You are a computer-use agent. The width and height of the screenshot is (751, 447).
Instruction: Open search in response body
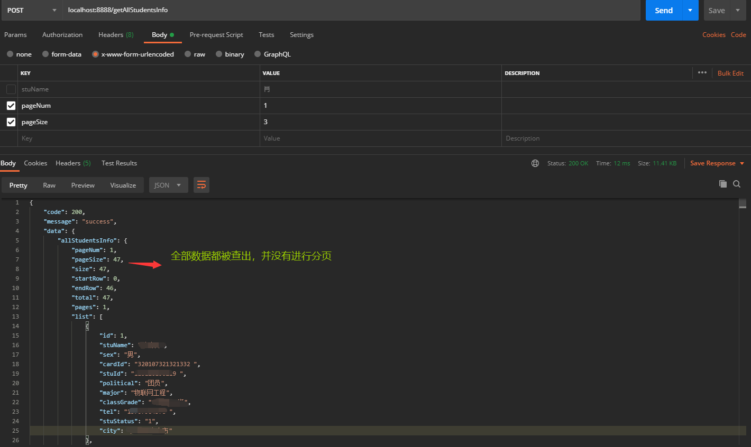pyautogui.click(x=737, y=184)
